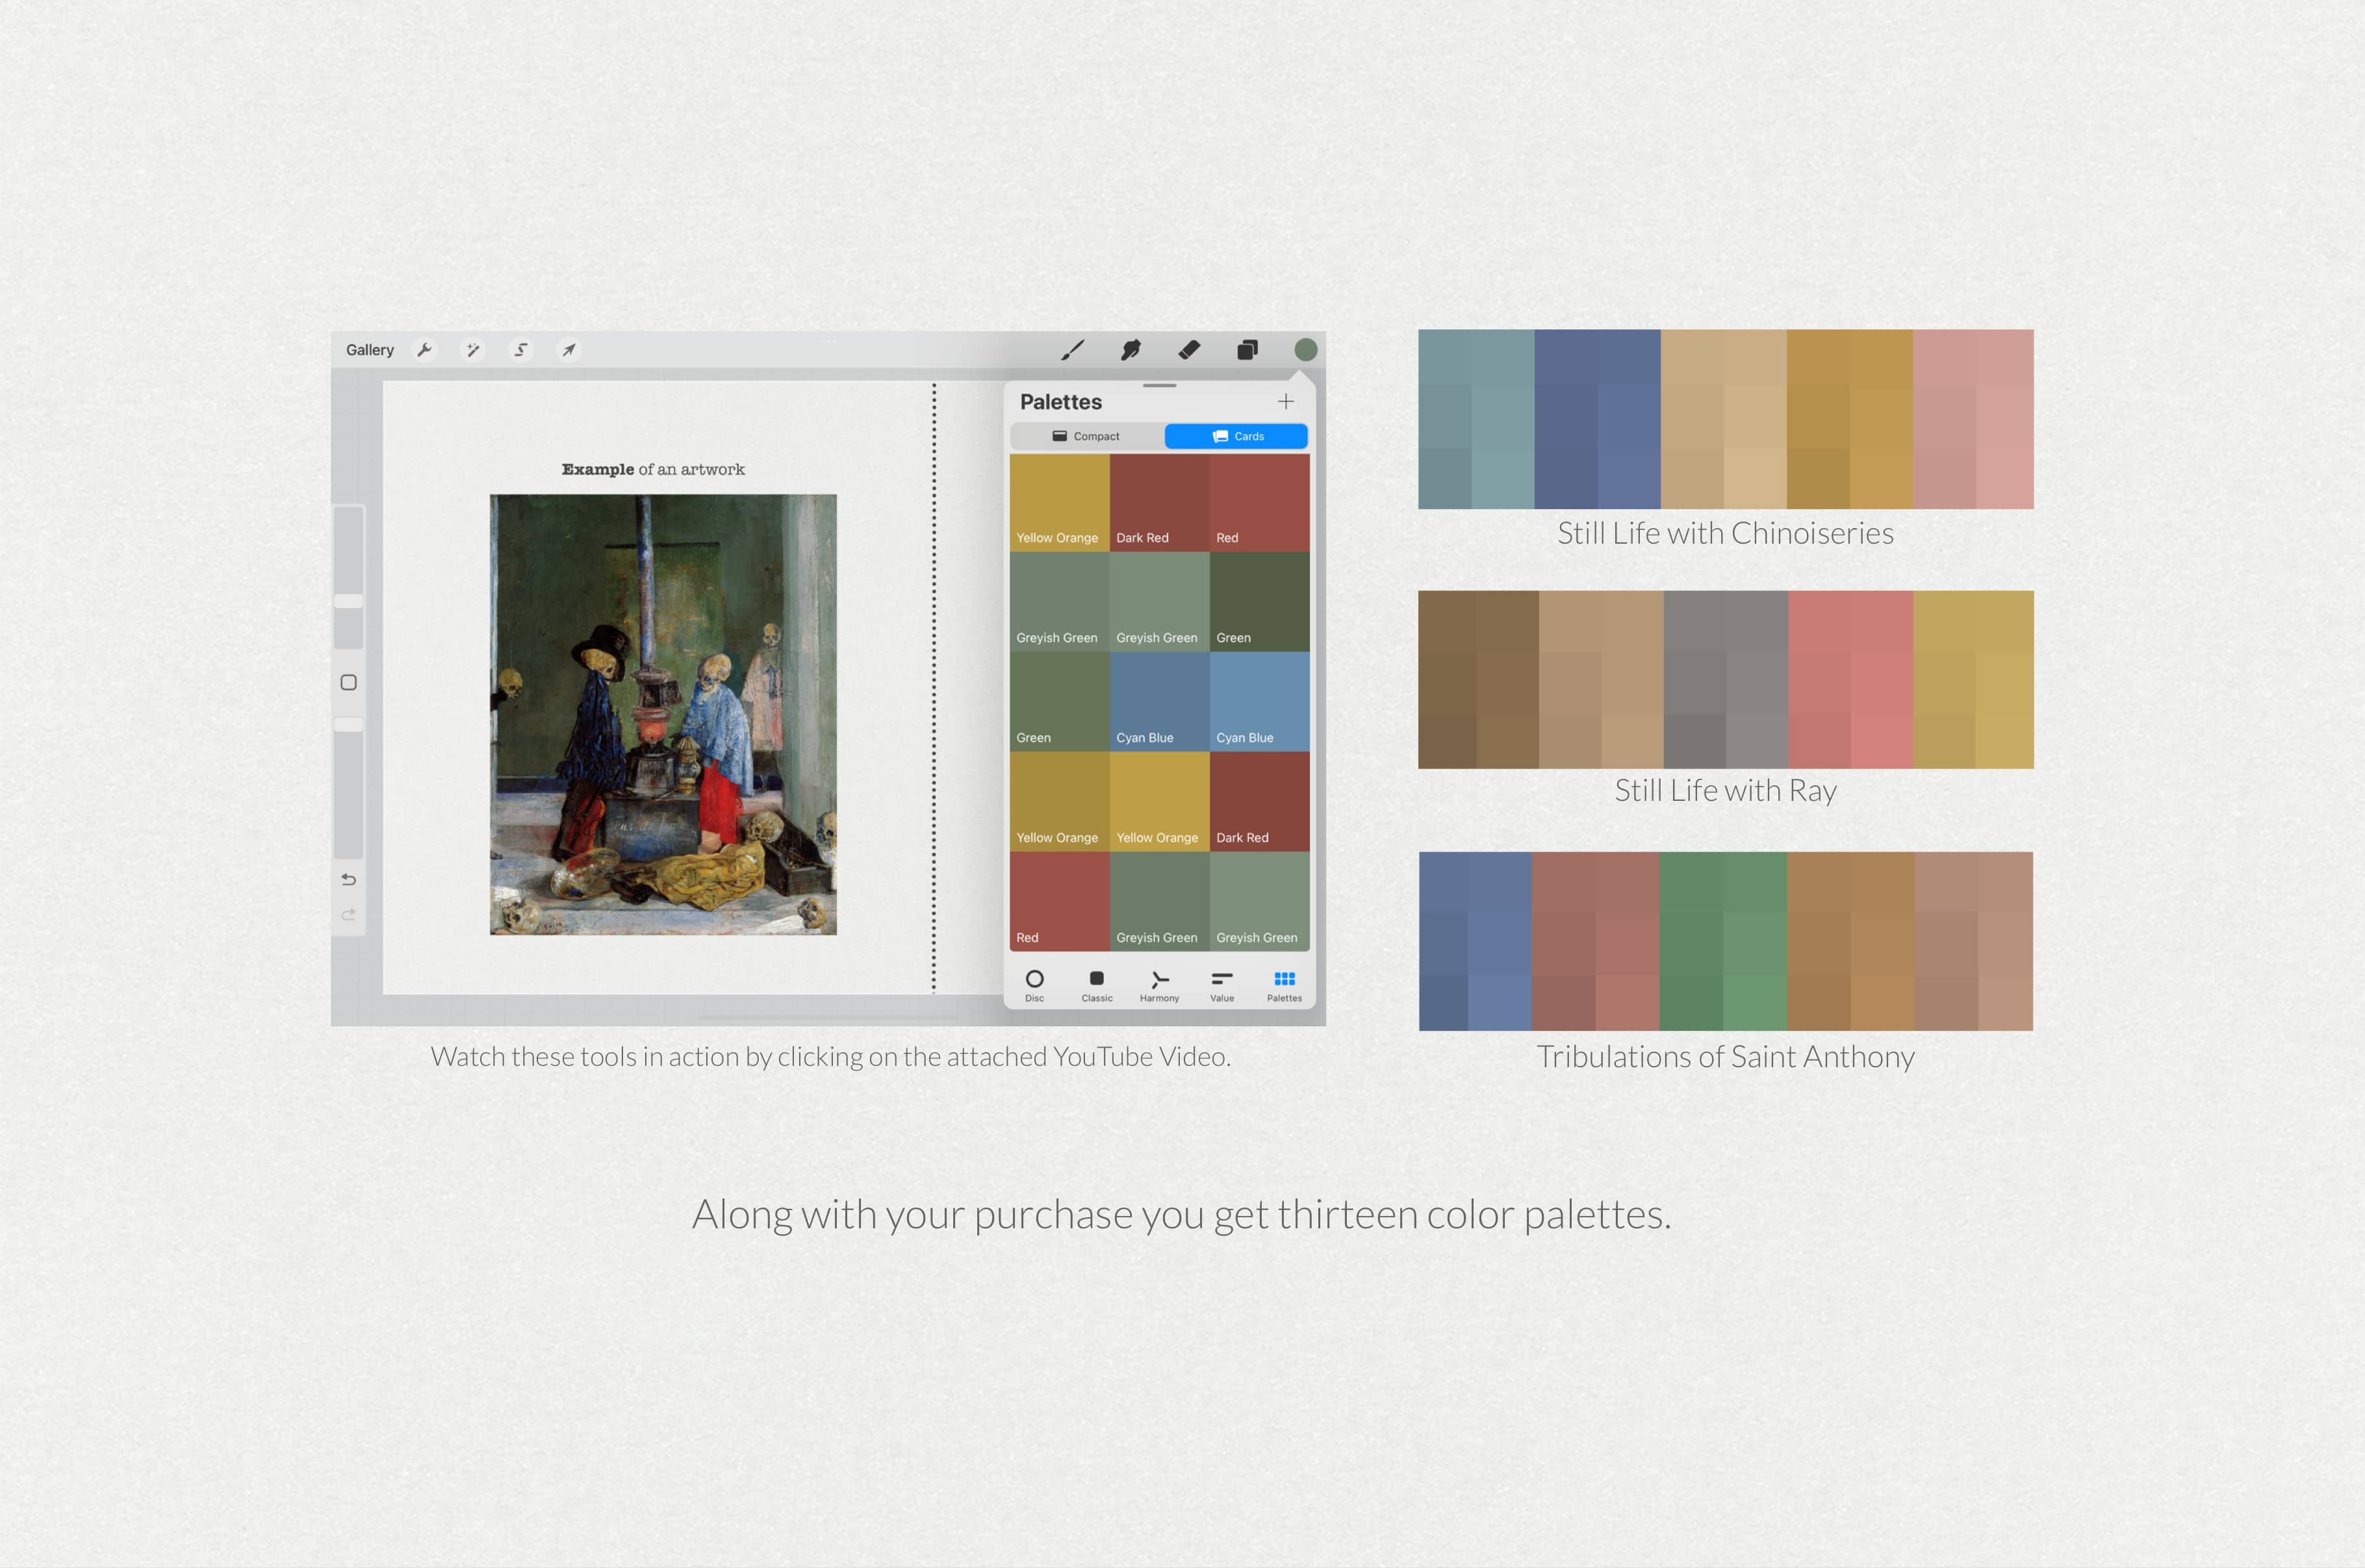Open the Actions menu with the wrench icon
Viewport: 2365px width, 1568px height.
coord(426,349)
